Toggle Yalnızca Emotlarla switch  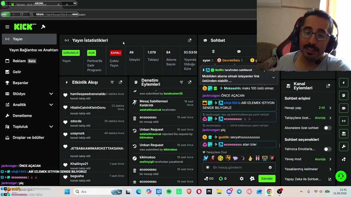[327, 149]
